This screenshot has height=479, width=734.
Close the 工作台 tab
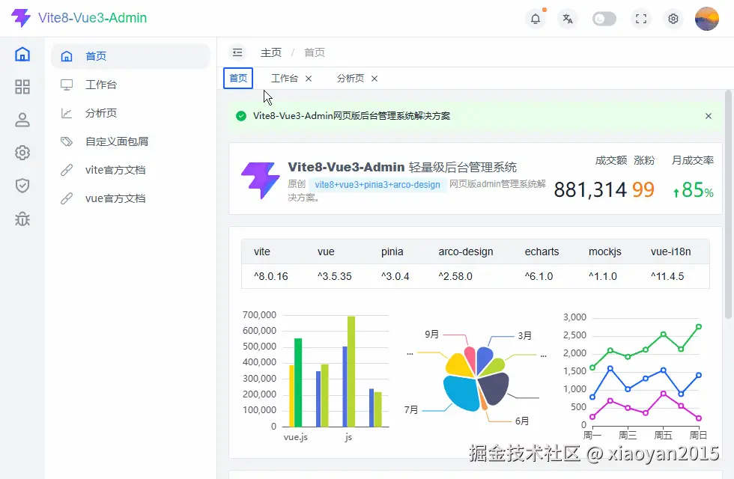click(309, 79)
